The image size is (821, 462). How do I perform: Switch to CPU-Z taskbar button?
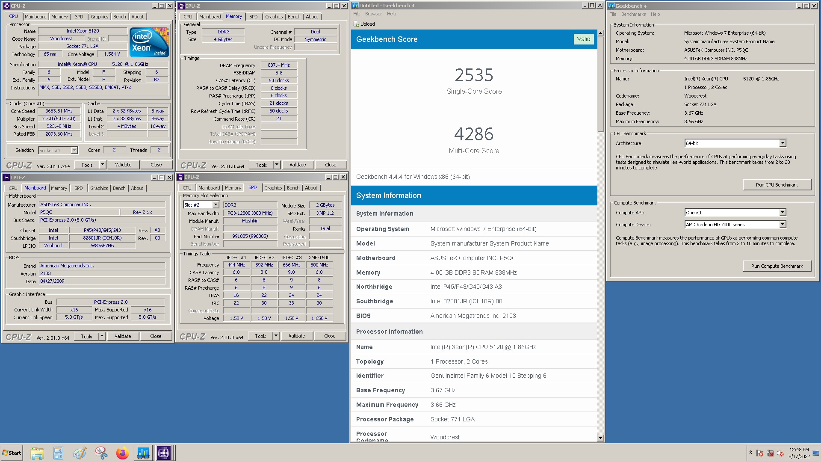point(164,453)
